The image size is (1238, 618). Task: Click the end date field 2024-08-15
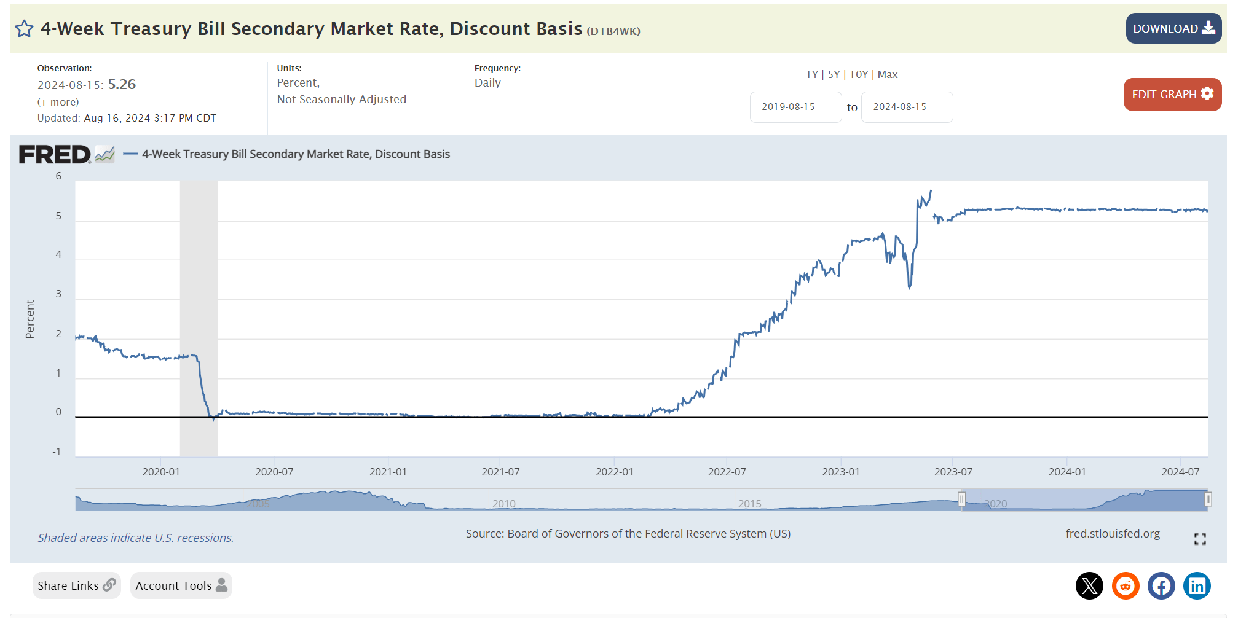pyautogui.click(x=907, y=107)
